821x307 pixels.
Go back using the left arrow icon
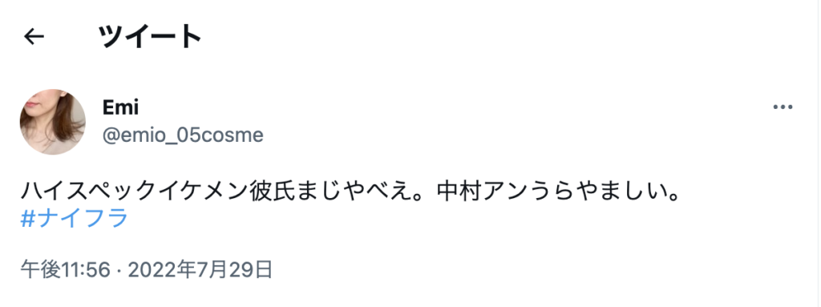point(34,37)
